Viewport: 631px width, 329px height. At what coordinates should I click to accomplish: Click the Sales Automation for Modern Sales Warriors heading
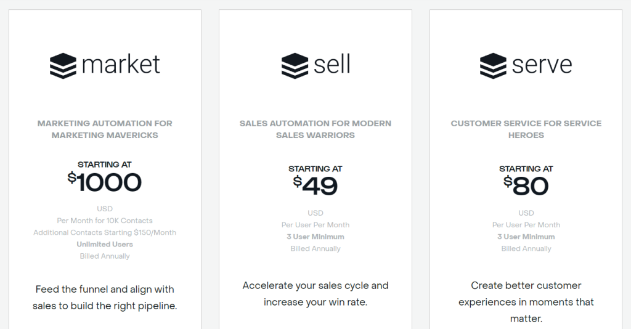coord(315,129)
